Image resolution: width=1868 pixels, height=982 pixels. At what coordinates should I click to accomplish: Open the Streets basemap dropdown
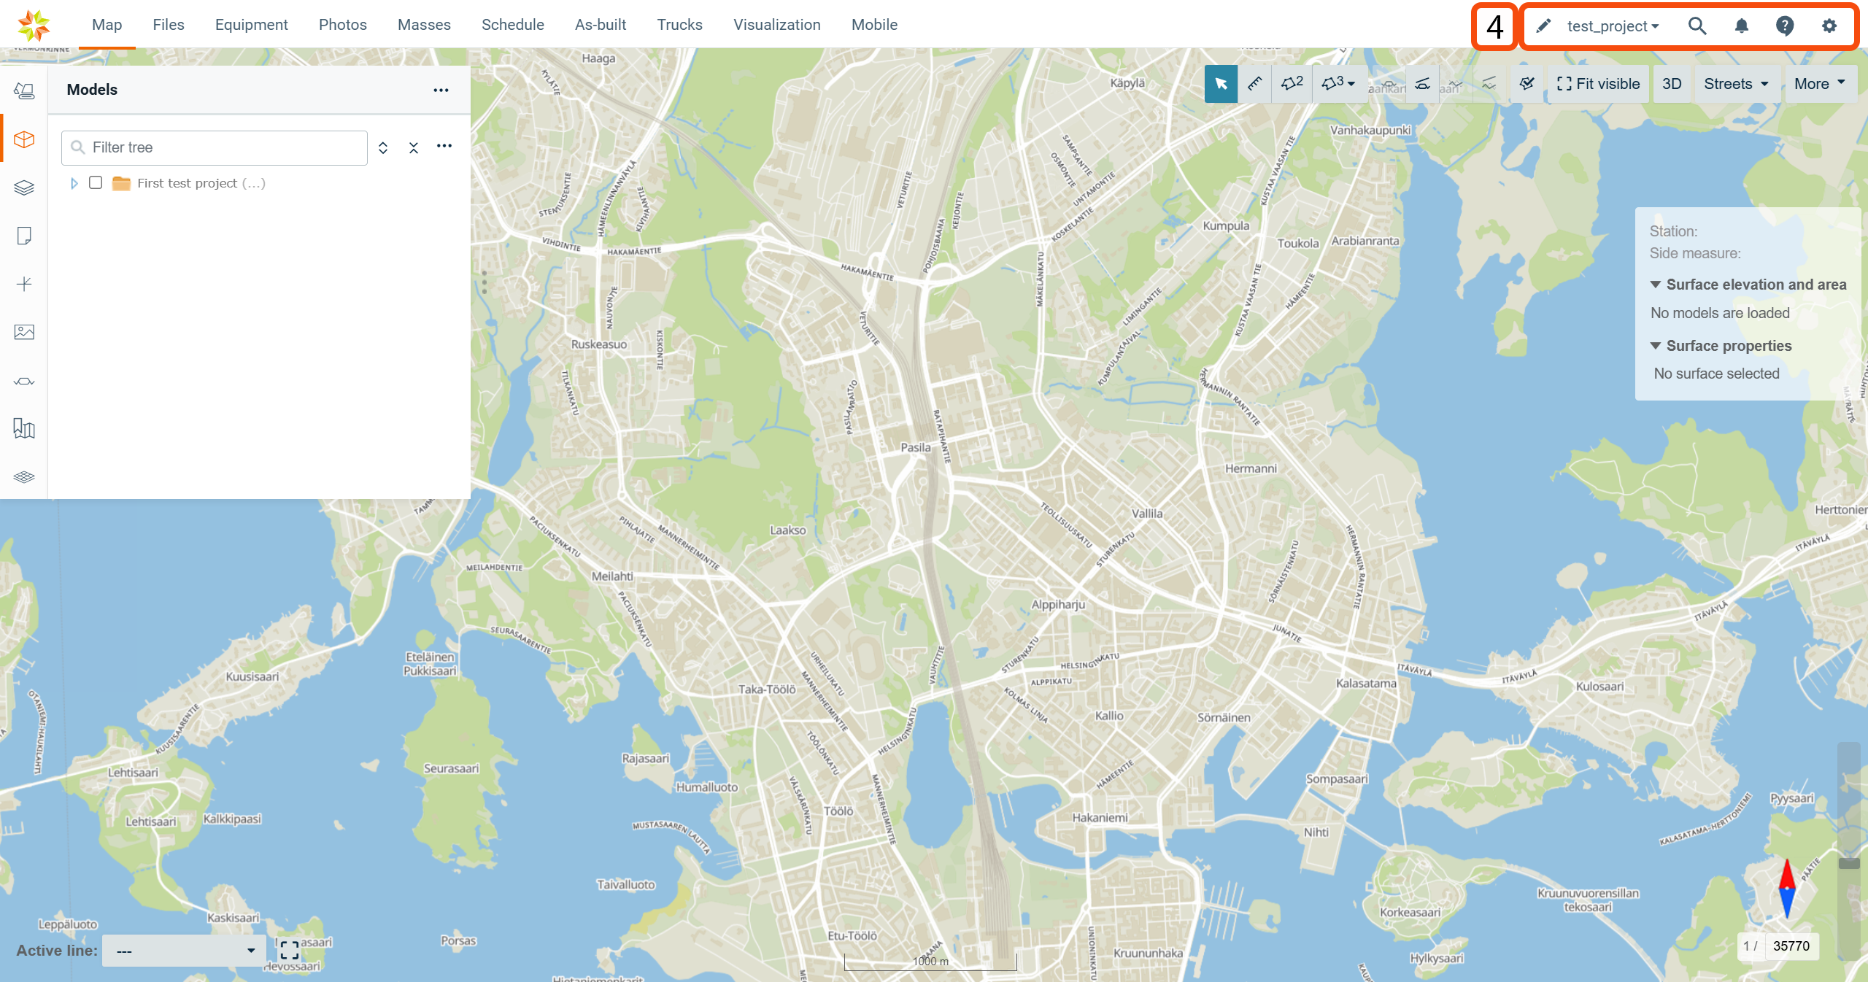pos(1735,84)
